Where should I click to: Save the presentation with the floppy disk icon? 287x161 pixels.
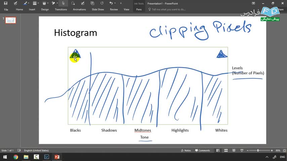tap(5, 3)
